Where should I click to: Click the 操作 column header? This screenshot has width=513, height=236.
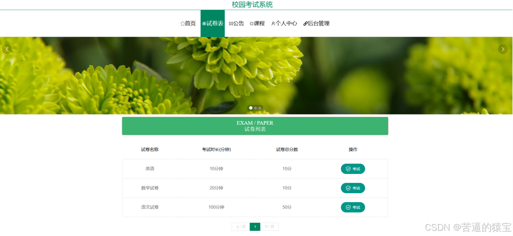click(353, 150)
